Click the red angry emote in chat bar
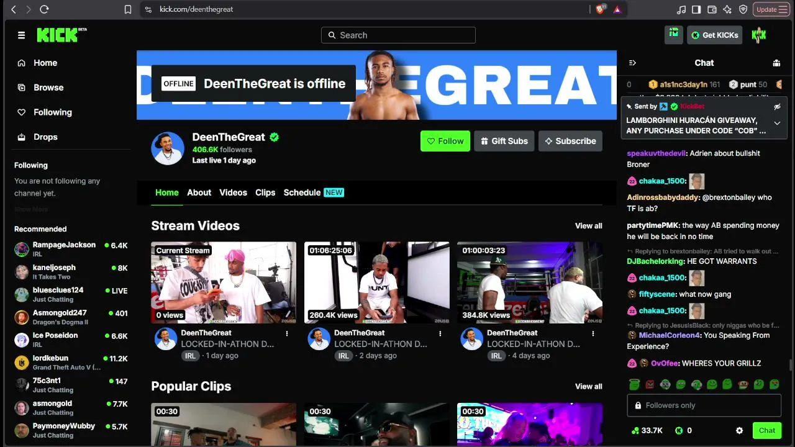Viewport: 795px width, 447px height. pyautogui.click(x=650, y=385)
